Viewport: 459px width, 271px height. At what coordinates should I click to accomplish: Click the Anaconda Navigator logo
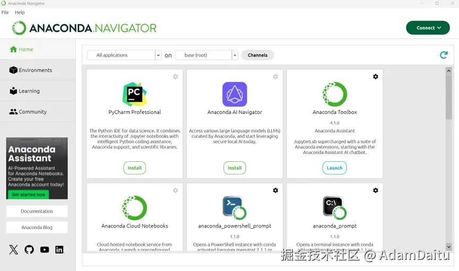point(84,28)
